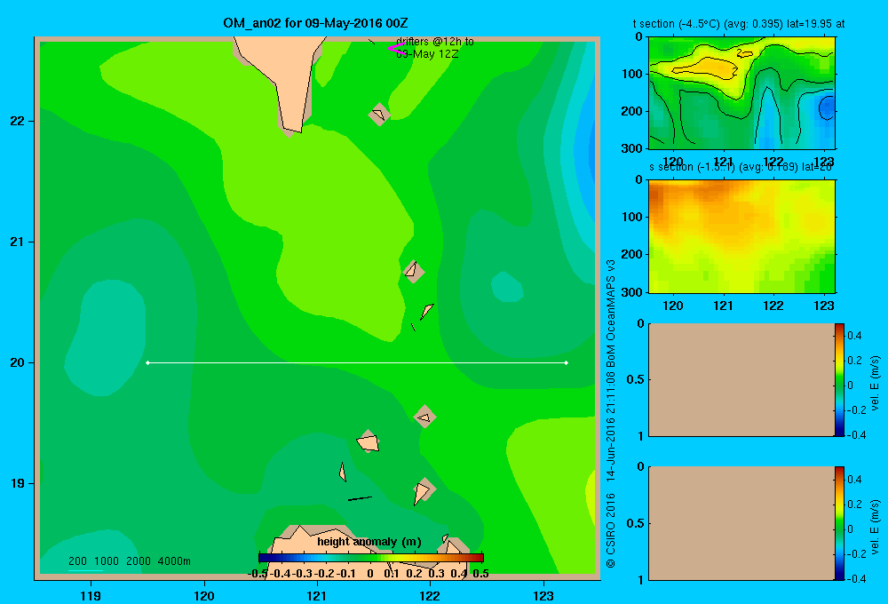888x604 pixels.
Task: Click the upper 'vel. E (m/s)' color bar
Action: (839, 379)
